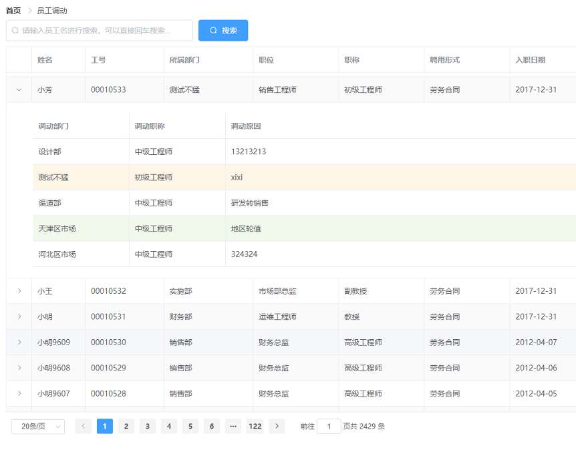Click the blue 搜索 button
576x454 pixels.
pyautogui.click(x=223, y=31)
